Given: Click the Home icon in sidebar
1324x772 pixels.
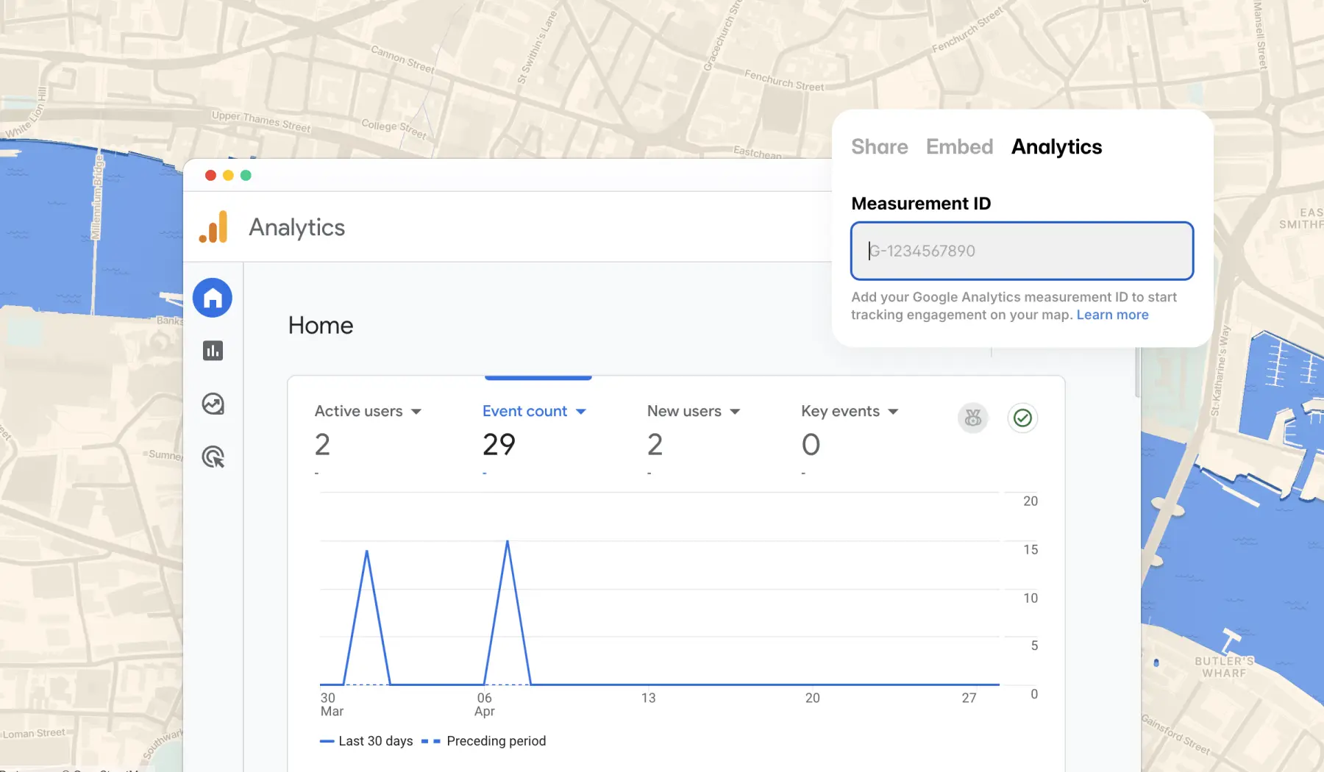Looking at the screenshot, I should click(213, 298).
